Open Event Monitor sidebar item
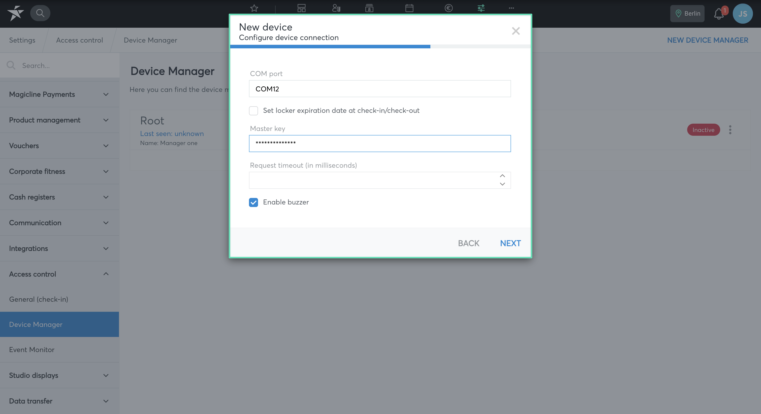Screen dimensions: 761x414 point(59,350)
